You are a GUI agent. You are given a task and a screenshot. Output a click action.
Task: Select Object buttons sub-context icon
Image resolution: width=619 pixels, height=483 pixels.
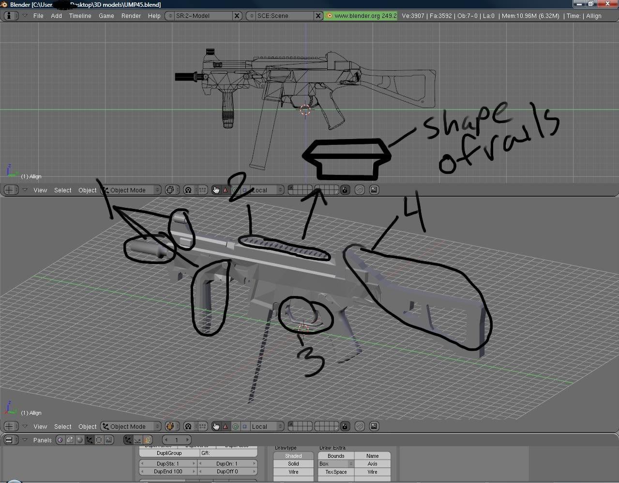[x=128, y=440]
